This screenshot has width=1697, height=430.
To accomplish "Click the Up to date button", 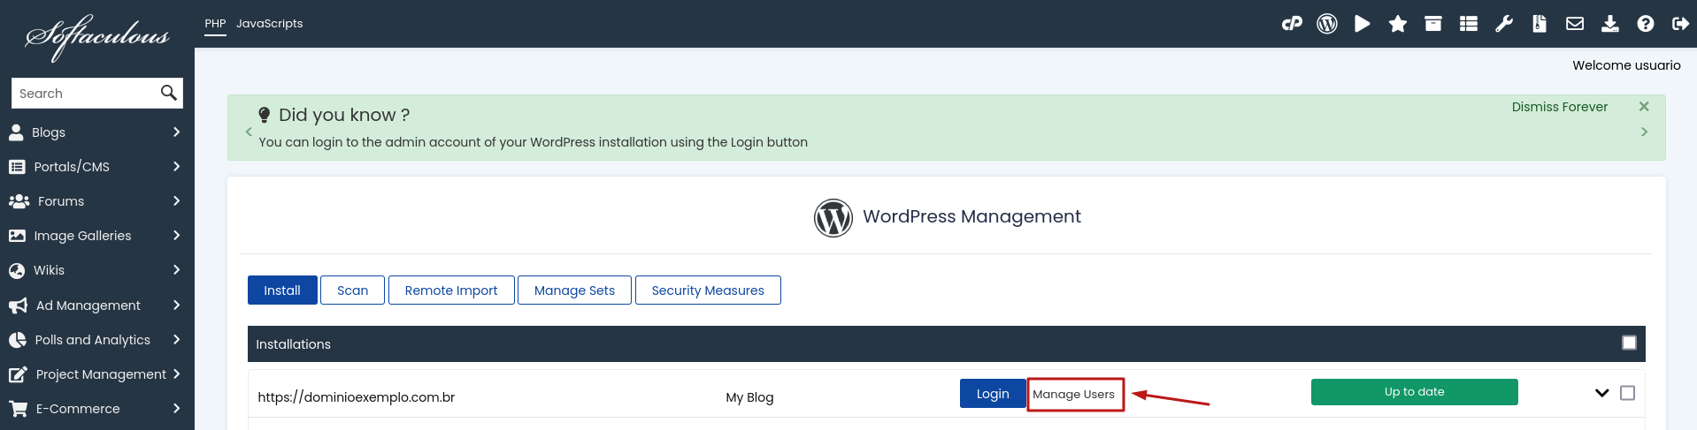I will (1414, 392).
